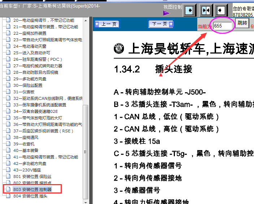The width and height of the screenshot is (254, 204).
Task: Select 804 安装位置 插头
Action: click(30, 196)
